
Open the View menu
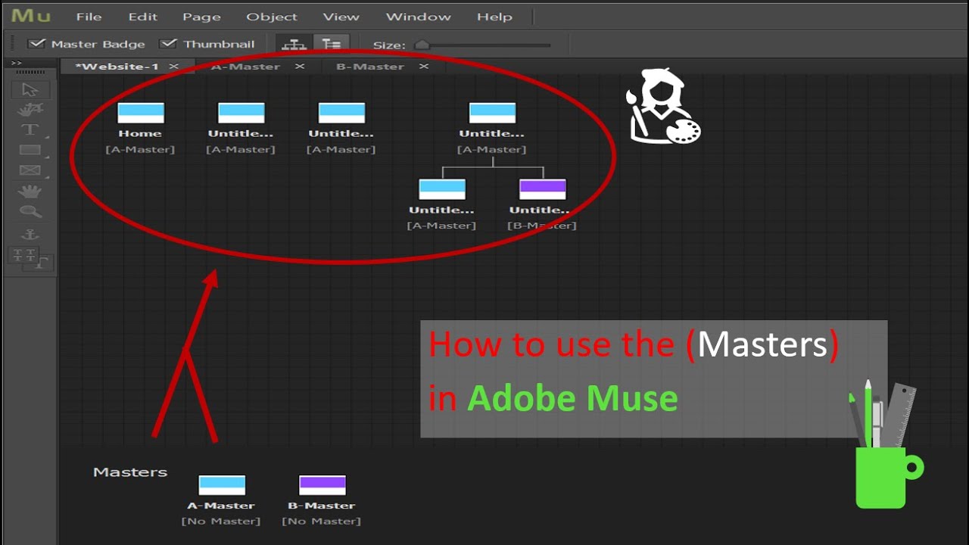[x=341, y=17]
